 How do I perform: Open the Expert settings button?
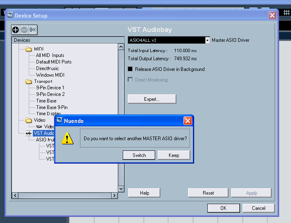coord(151,99)
